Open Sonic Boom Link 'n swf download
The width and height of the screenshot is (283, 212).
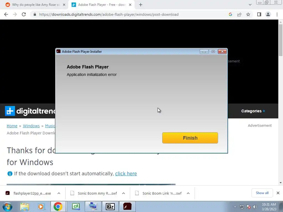pos(158,193)
